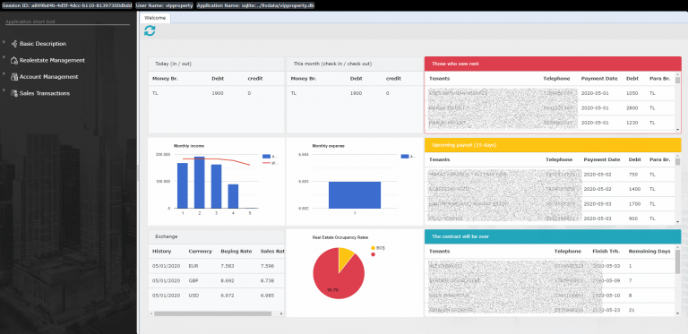Viewport: 688px width, 334px height.
Task: Click Buying Rate column header in Exchange
Action: click(236, 251)
